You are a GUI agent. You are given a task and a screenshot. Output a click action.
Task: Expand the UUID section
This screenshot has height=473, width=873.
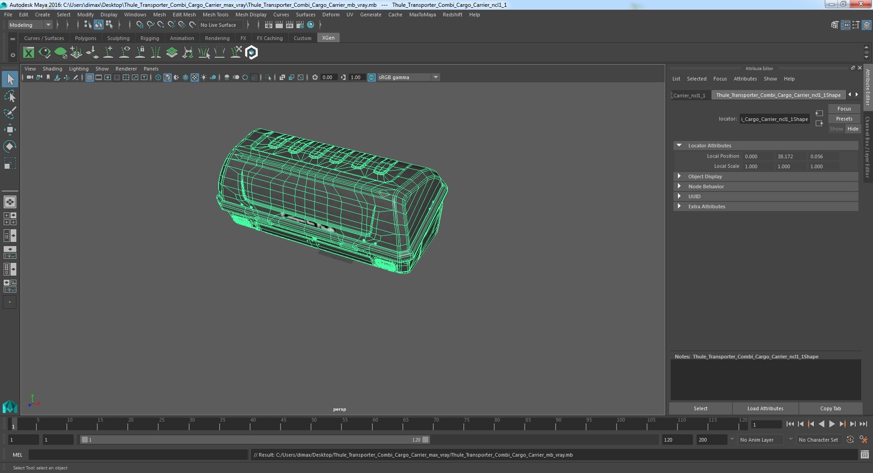tap(679, 196)
